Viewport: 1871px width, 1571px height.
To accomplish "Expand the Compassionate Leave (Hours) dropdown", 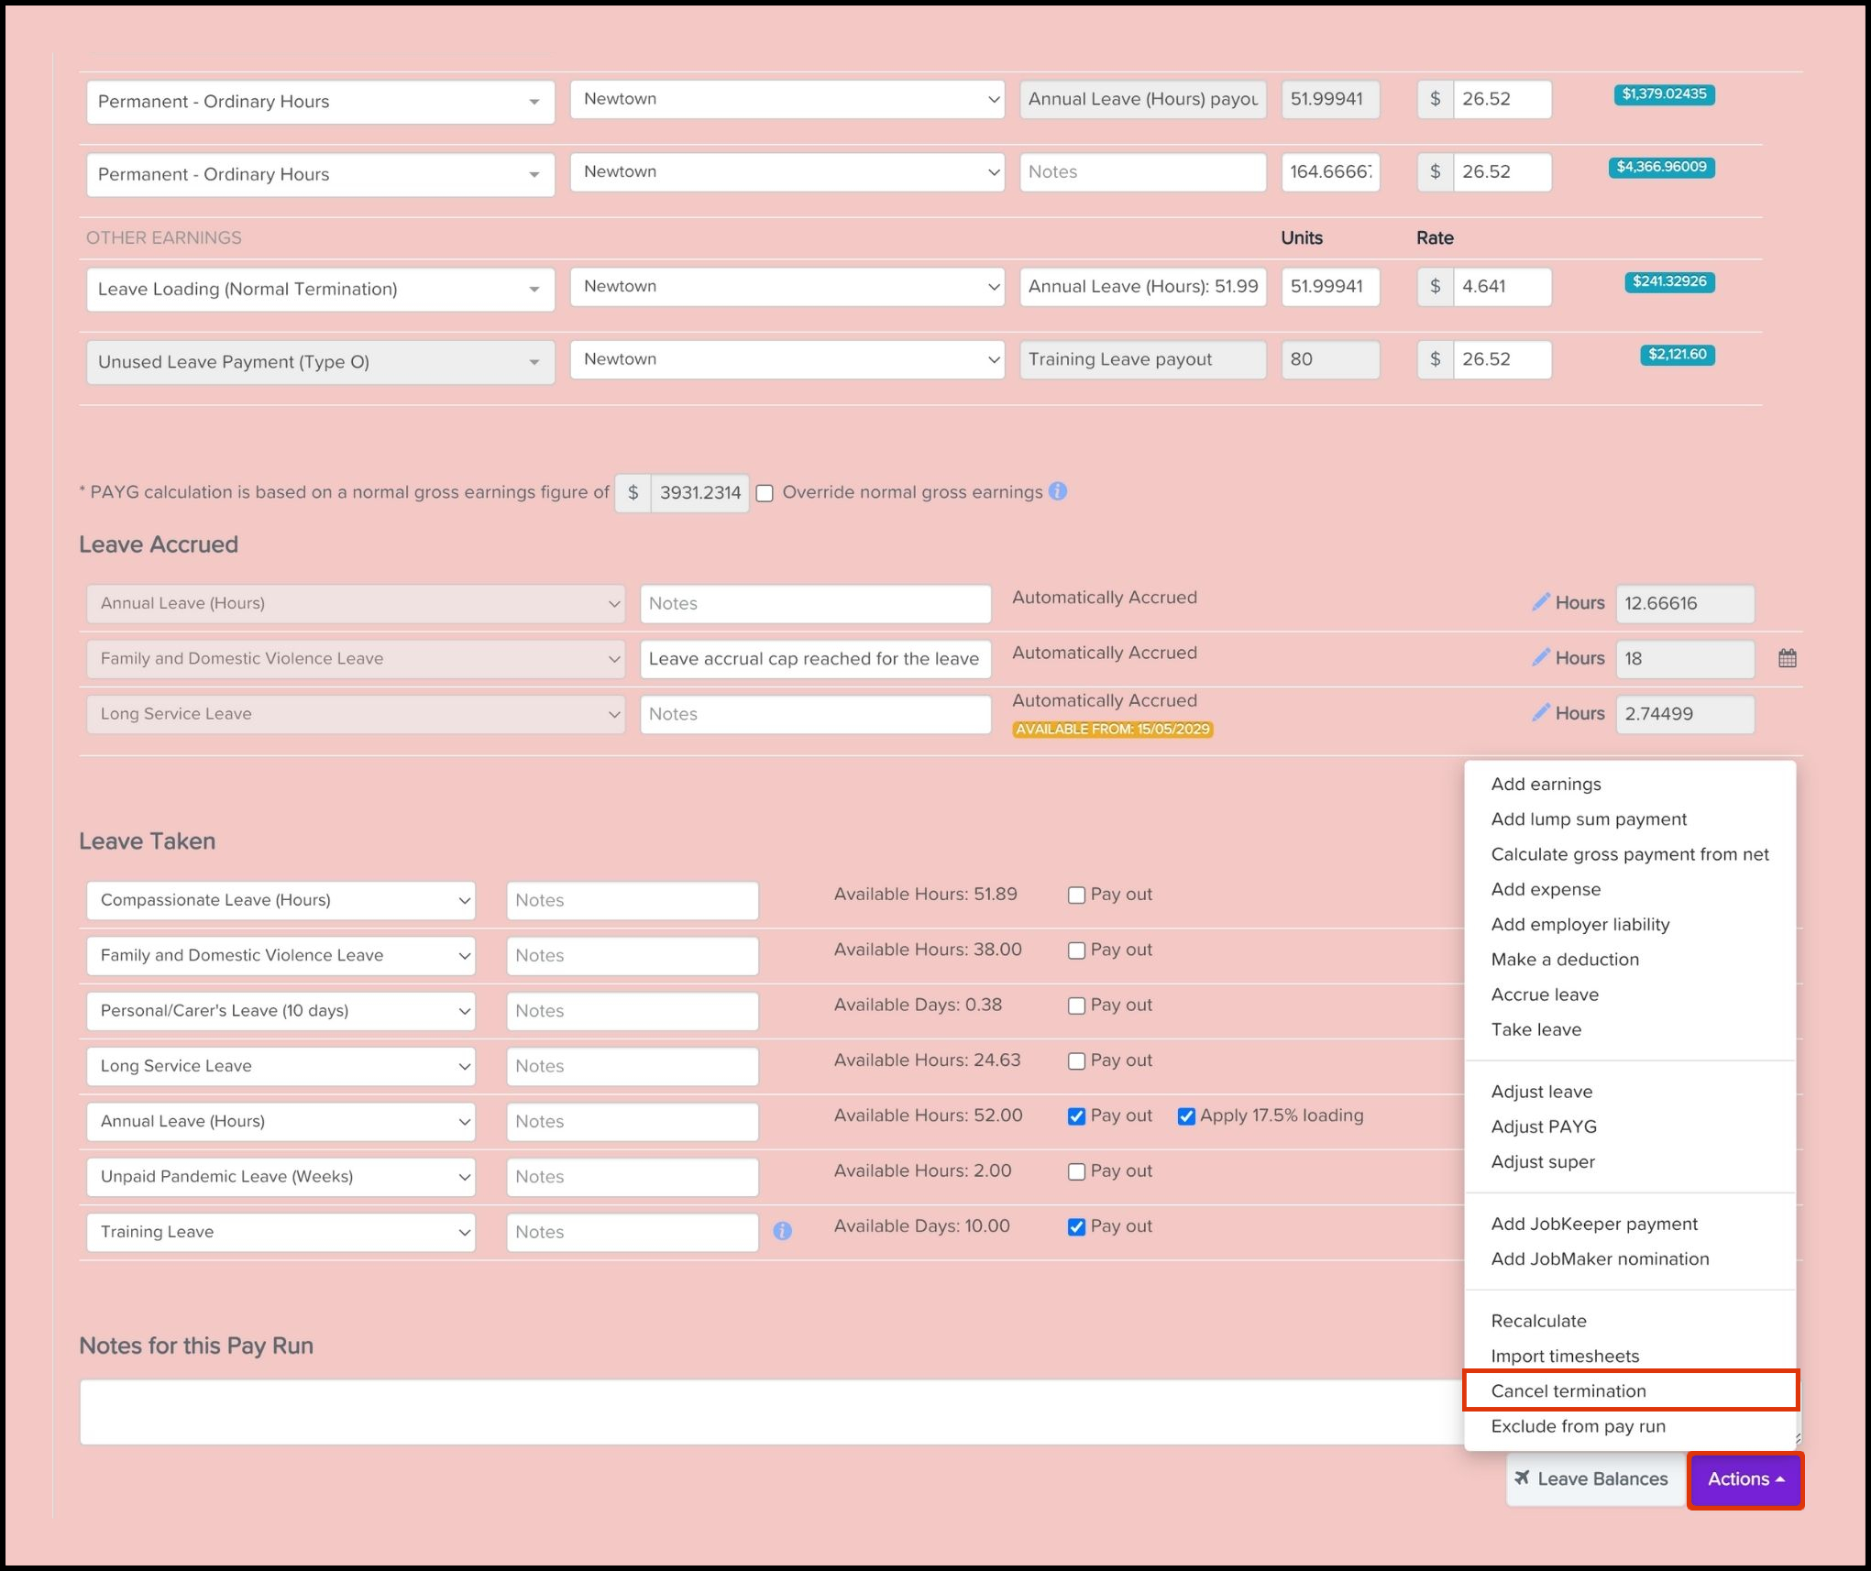I will point(281,900).
